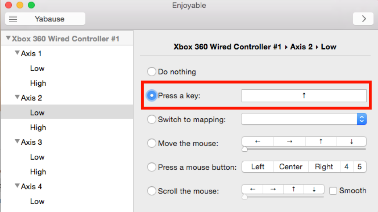This screenshot has height=212, width=378.
Task: Click the Press a key input field
Action: 304,95
